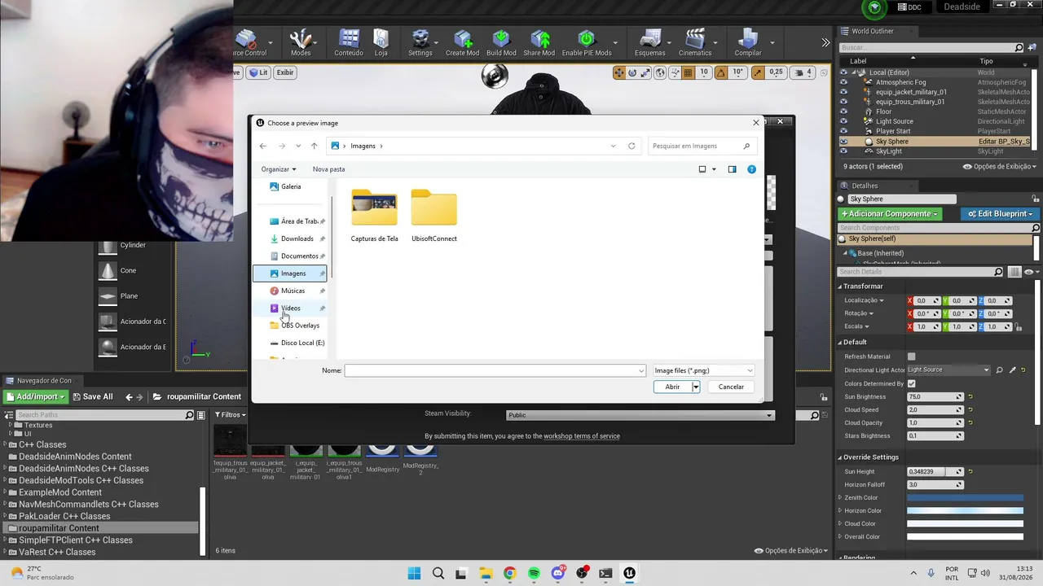The width and height of the screenshot is (1043, 586).
Task: Click the Save All button
Action: pos(92,397)
